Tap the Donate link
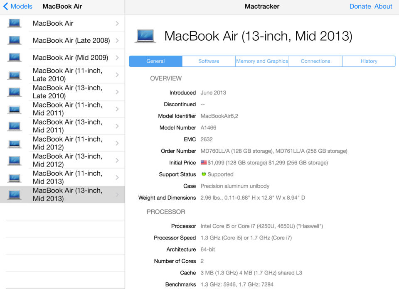This screenshot has height=291, width=399. (360, 6)
